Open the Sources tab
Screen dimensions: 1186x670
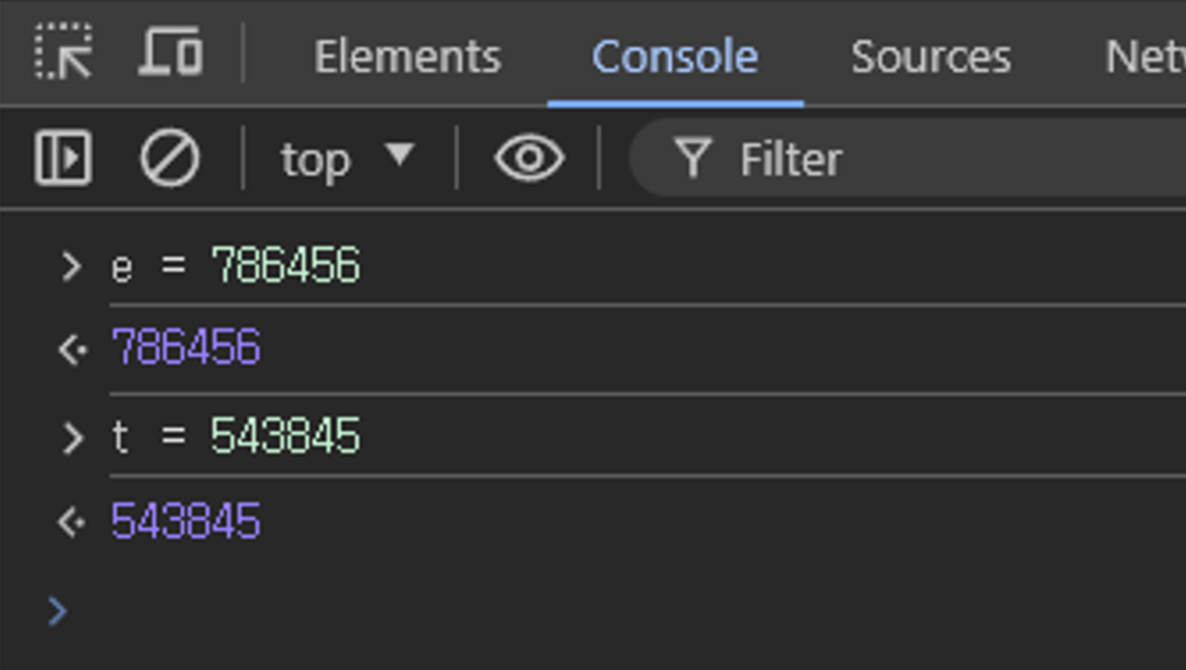[930, 57]
